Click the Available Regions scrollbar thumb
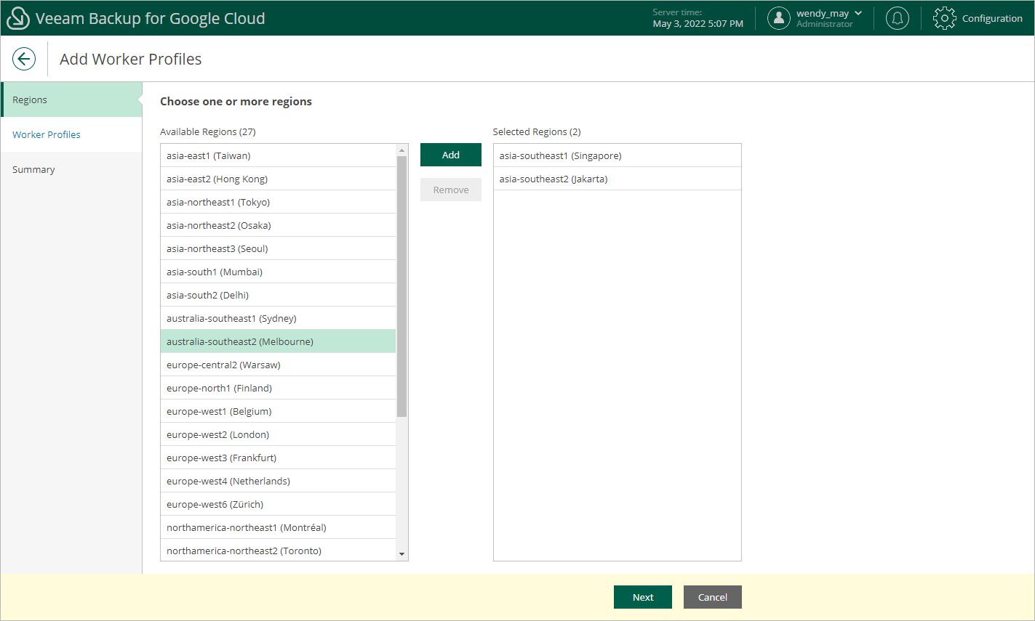Image resolution: width=1035 pixels, height=621 pixels. point(401,286)
